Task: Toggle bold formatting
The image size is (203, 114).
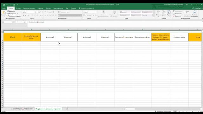Action: pos(23,15)
